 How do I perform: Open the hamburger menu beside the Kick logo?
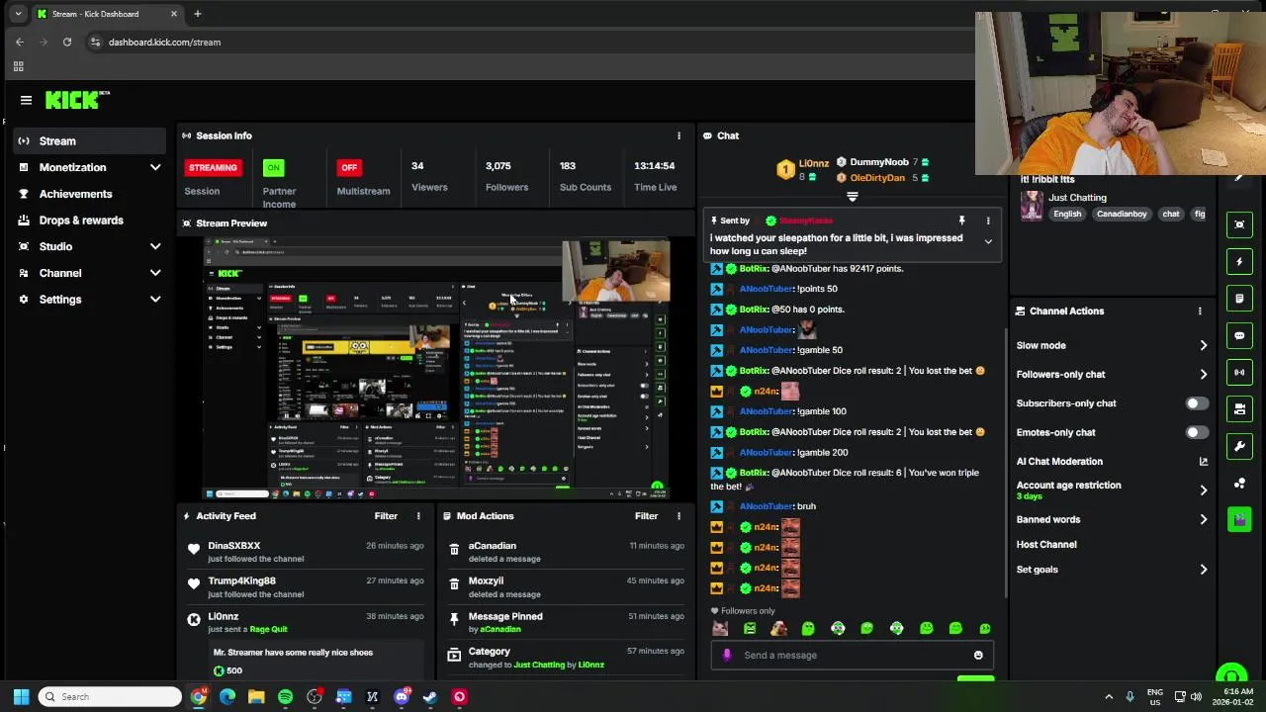pyautogui.click(x=26, y=100)
